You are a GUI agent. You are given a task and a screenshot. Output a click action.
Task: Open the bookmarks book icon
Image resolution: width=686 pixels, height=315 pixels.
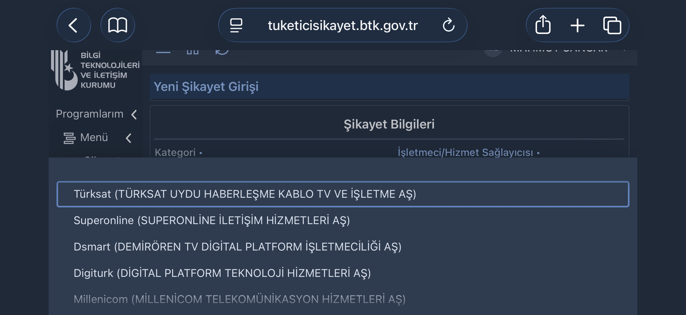117,25
